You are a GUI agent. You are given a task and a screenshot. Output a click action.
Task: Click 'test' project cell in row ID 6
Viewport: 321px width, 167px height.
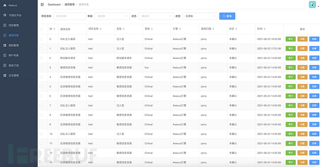tap(91, 96)
